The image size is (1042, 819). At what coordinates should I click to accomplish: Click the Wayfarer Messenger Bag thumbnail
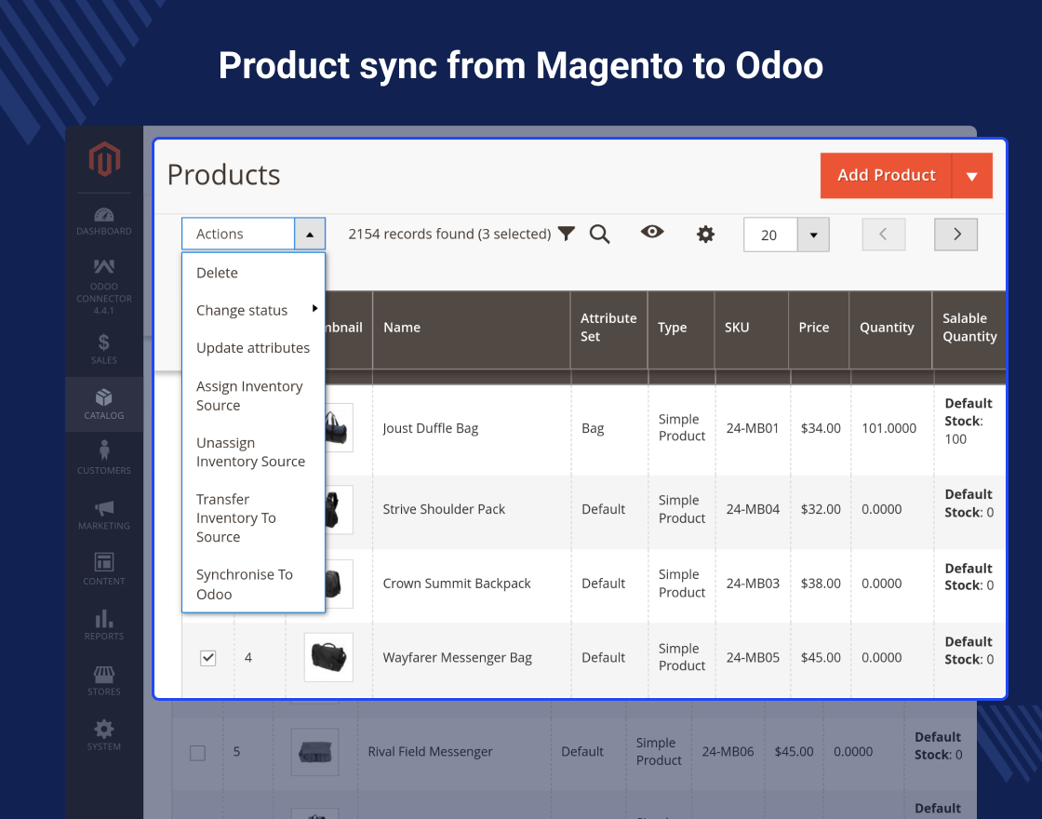[328, 657]
